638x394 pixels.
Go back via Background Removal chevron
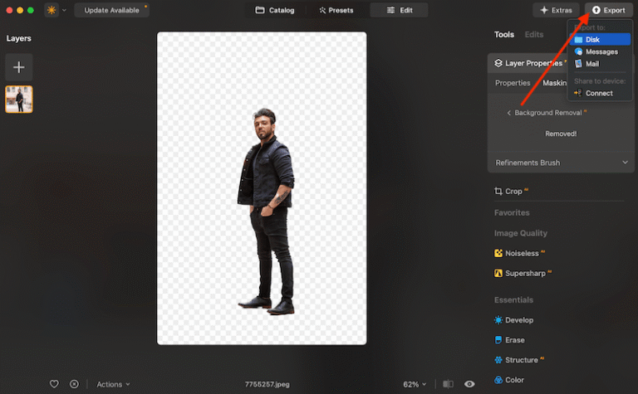(x=508, y=113)
